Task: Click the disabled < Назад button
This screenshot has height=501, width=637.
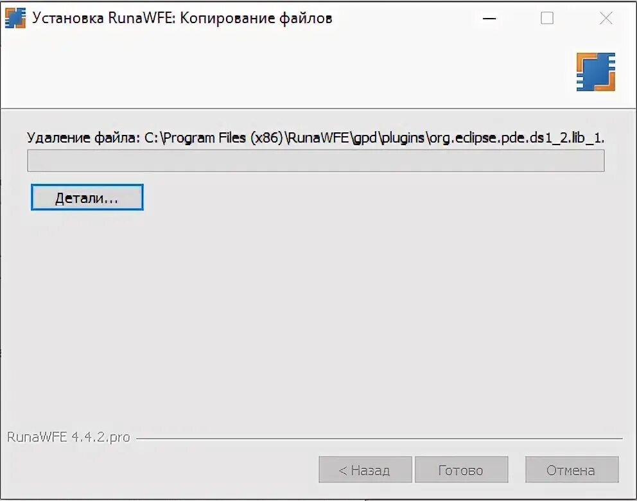Action: (x=365, y=470)
